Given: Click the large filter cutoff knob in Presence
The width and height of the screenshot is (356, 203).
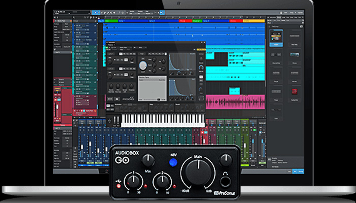Looking at the screenshot, I should click(x=143, y=65).
